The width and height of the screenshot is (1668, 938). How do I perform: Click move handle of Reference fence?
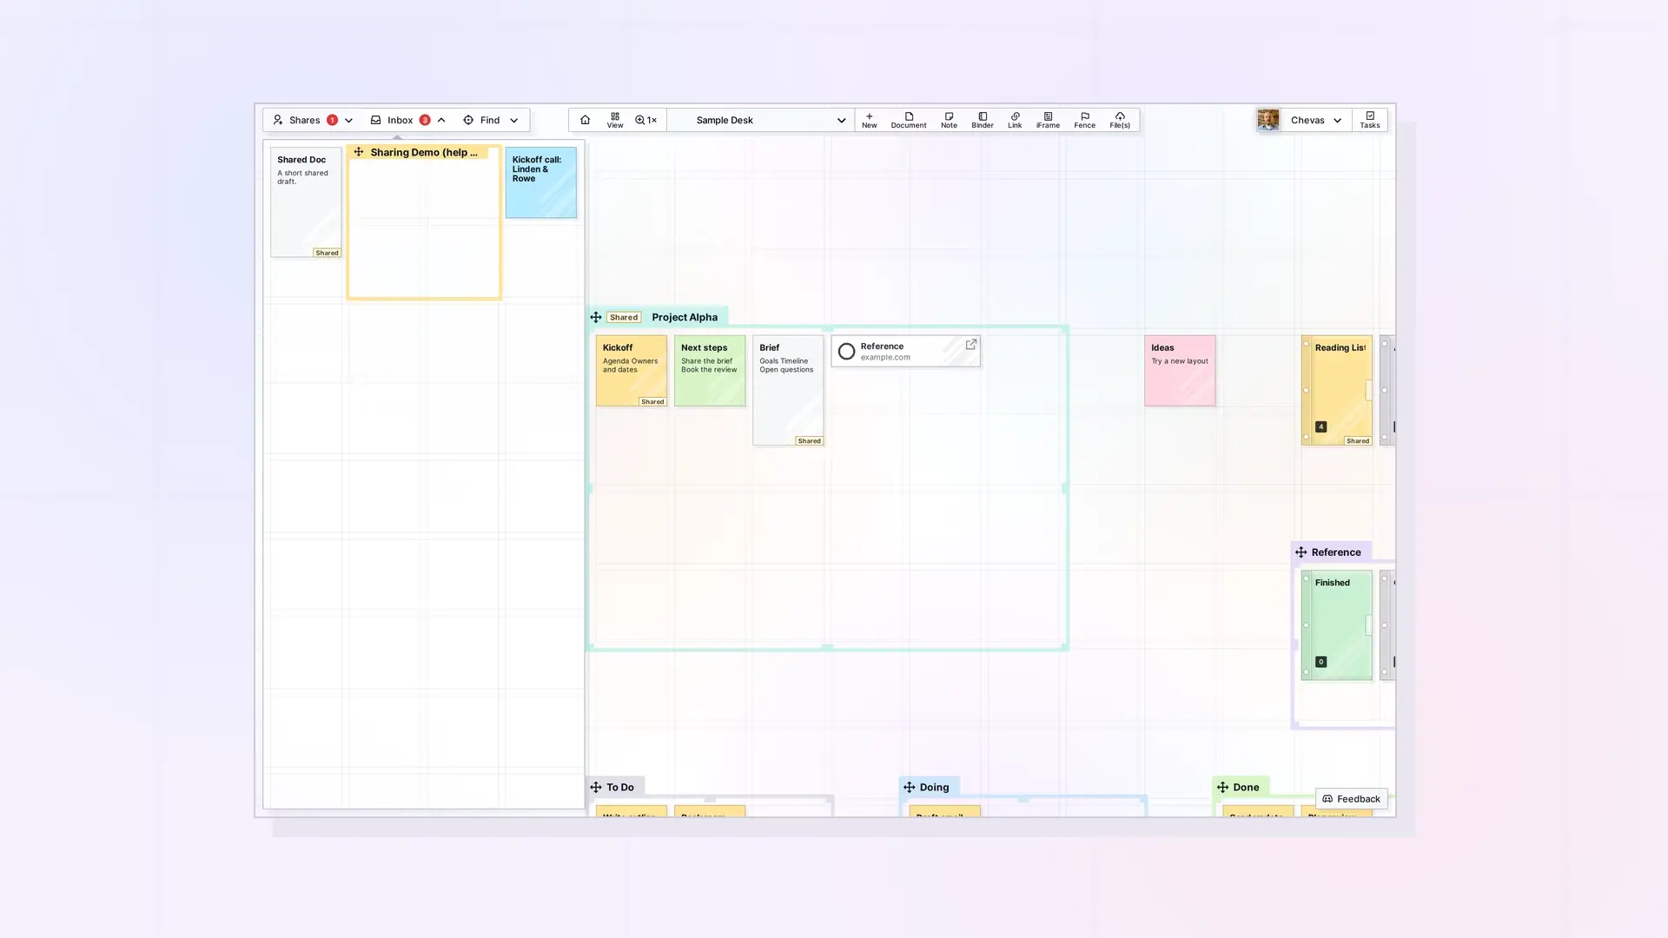[x=1301, y=552]
